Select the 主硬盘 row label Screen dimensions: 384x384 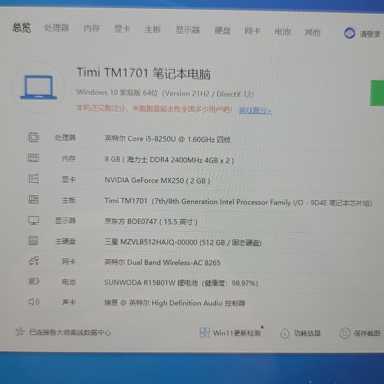point(65,241)
